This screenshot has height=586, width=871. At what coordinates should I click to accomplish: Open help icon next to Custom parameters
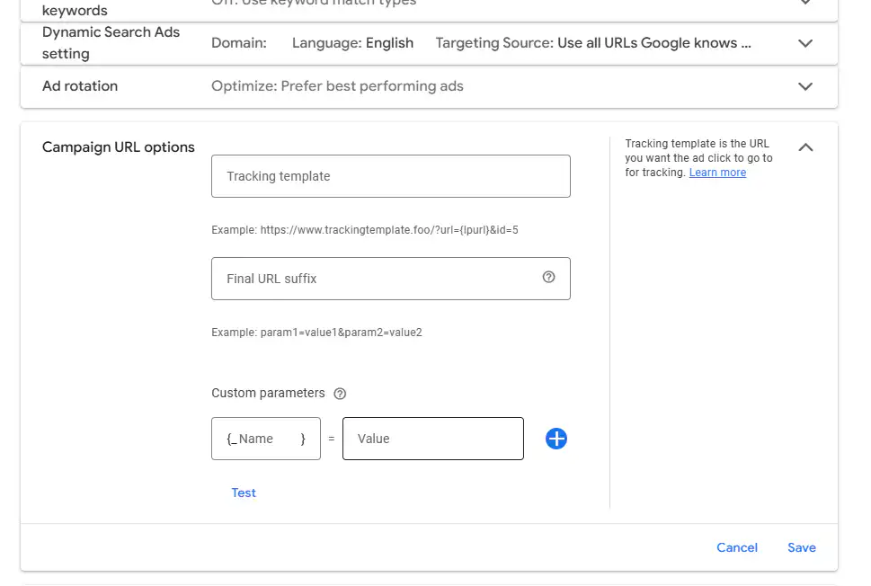(x=340, y=394)
